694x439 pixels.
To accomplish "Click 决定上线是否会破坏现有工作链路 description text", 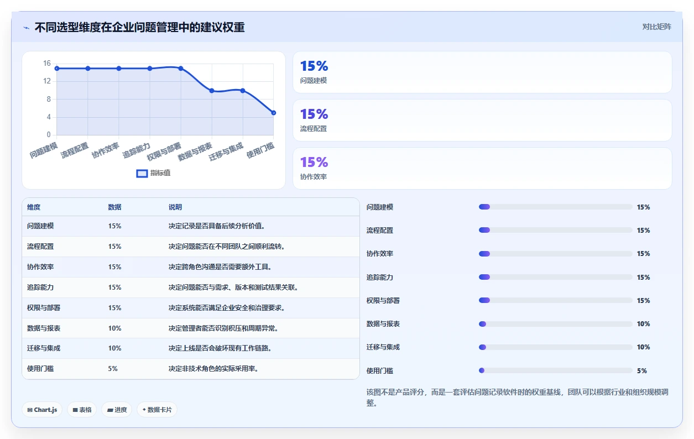I will (x=221, y=348).
